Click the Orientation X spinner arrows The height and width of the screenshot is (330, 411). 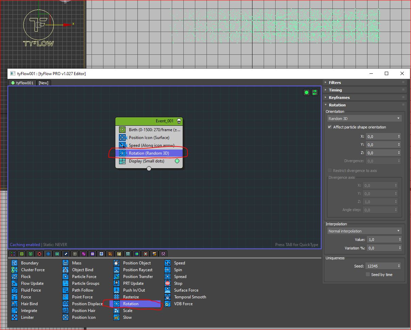coord(399,137)
